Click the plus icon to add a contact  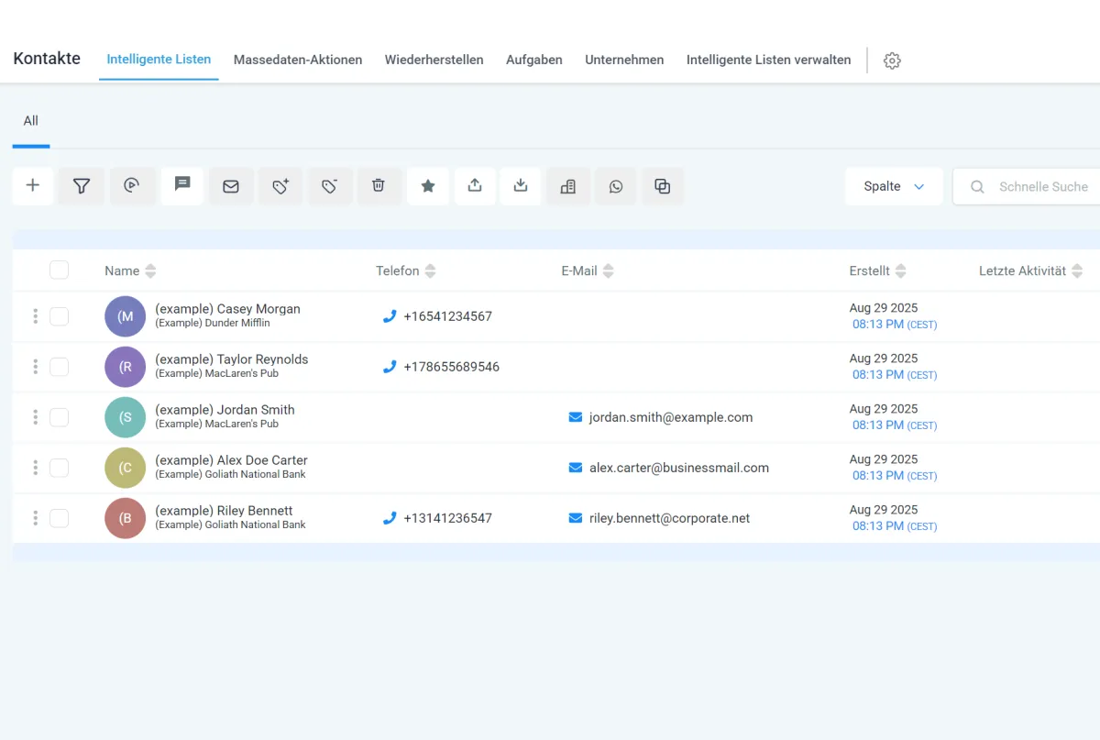(33, 186)
